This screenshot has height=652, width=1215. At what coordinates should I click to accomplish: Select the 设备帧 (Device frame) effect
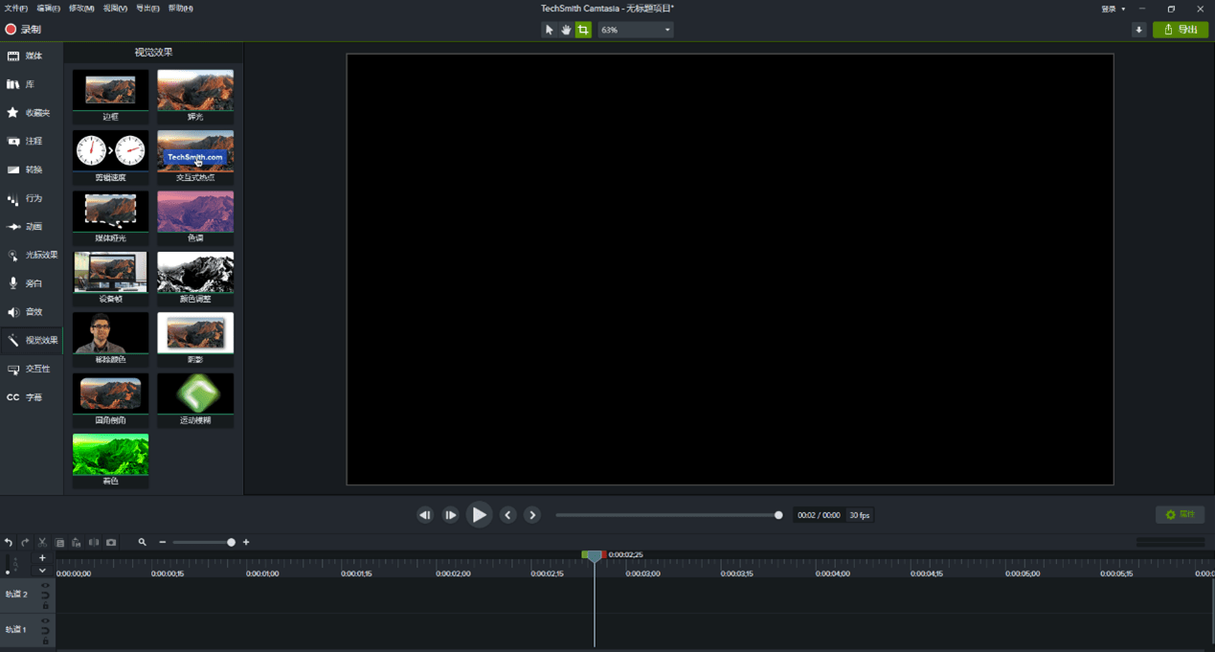point(110,279)
